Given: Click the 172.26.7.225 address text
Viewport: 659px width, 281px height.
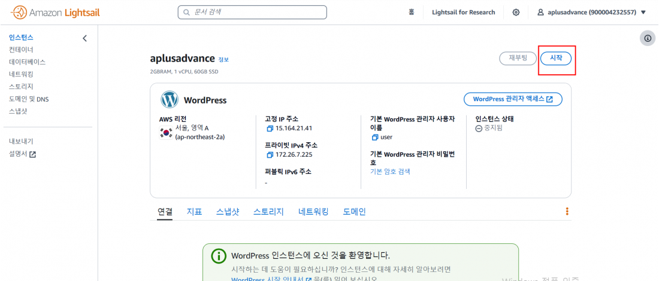Looking at the screenshot, I should click(294, 155).
